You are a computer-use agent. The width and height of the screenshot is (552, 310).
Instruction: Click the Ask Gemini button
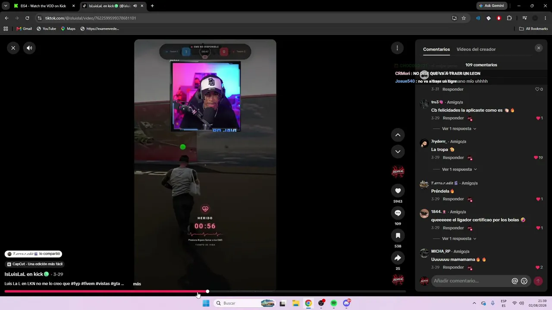click(x=491, y=6)
